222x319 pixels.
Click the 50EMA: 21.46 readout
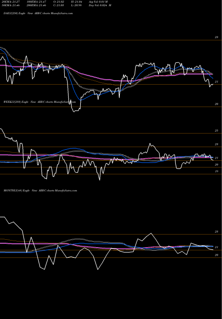click(11, 5)
